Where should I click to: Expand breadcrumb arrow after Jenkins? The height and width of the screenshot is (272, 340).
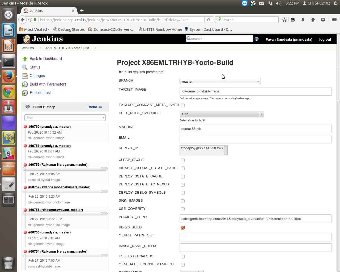pyautogui.click(x=40, y=48)
